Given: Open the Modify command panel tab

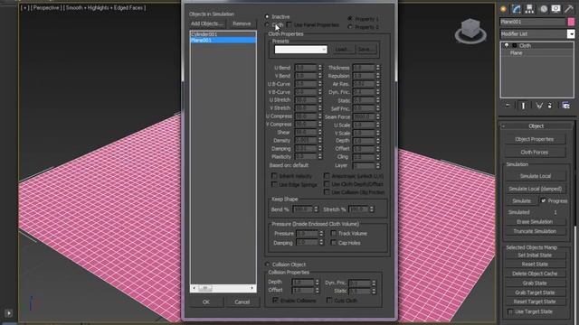Looking at the screenshot, I should pos(517,9).
